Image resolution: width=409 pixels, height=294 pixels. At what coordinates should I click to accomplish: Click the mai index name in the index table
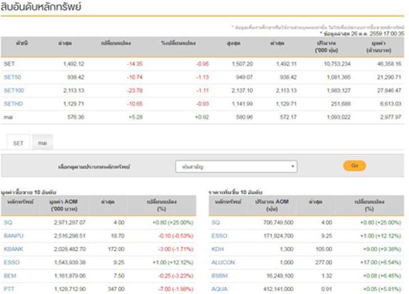[8, 117]
